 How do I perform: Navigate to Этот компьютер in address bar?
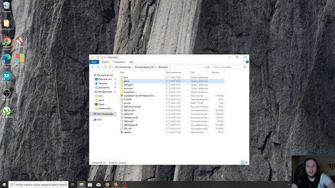[x=122, y=67]
